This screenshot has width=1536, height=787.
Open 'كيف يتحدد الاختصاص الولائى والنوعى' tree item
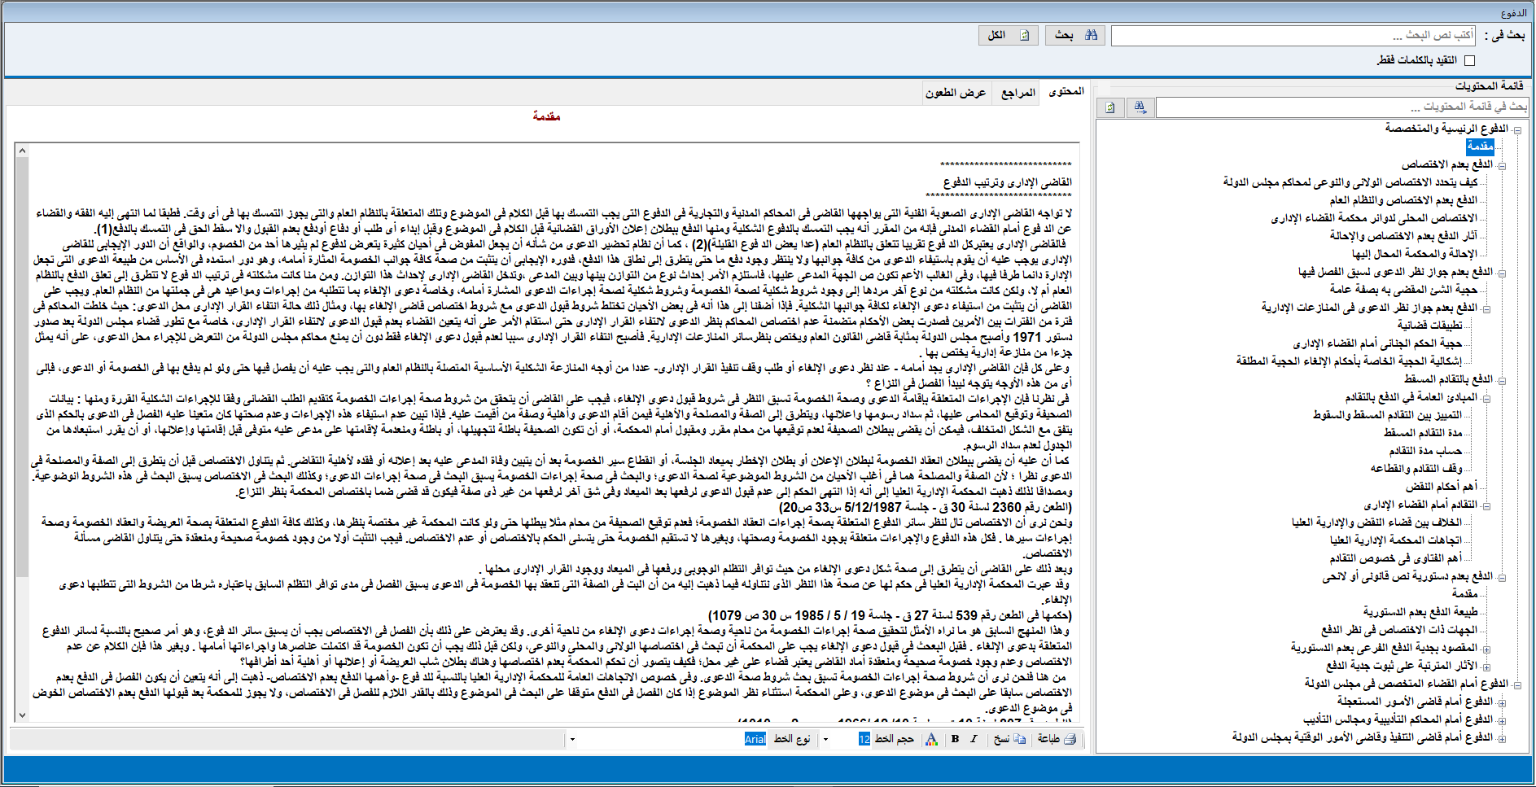1350,182
